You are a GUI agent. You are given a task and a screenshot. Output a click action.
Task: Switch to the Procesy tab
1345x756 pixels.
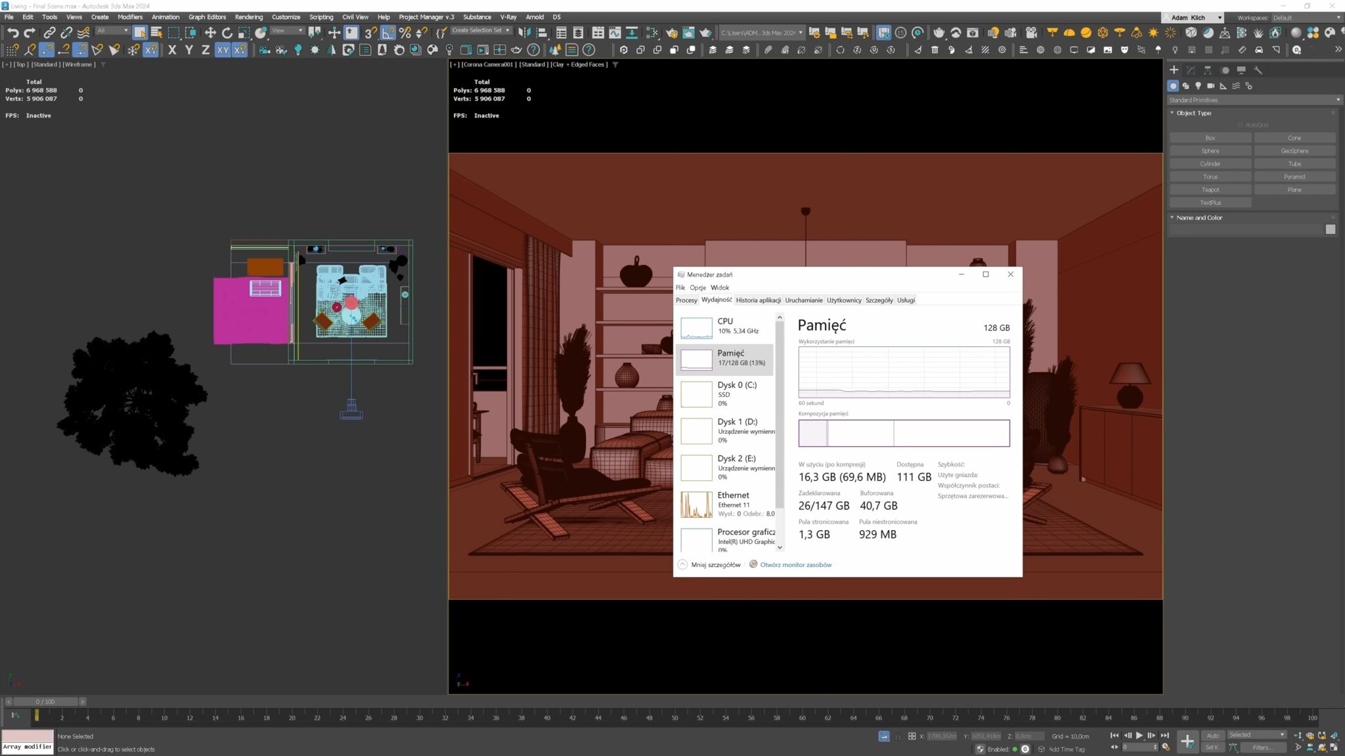(x=686, y=300)
